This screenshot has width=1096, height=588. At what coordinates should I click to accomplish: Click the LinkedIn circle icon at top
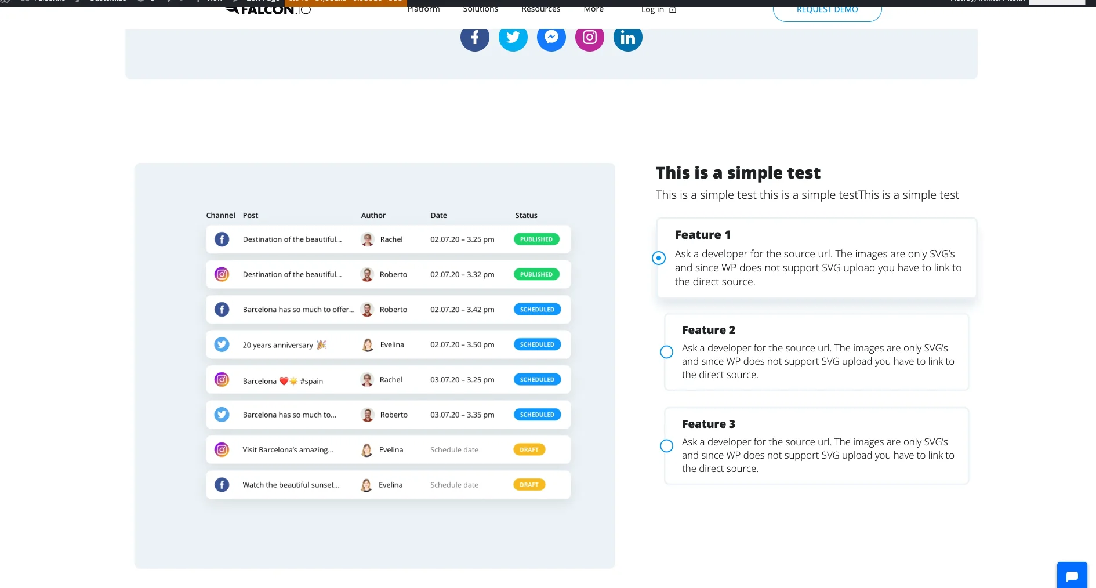627,38
